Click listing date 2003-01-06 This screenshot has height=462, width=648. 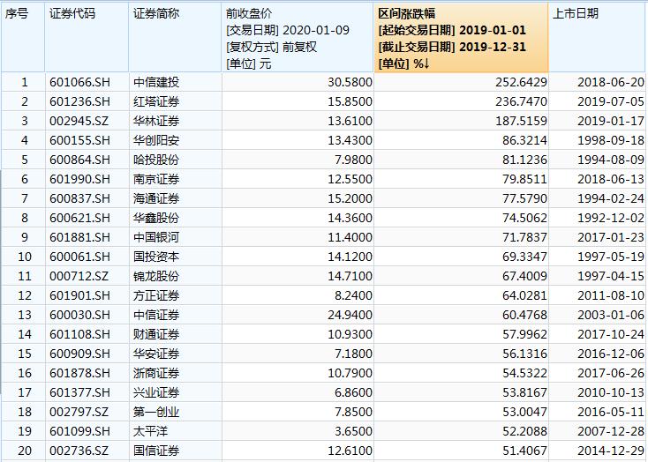[x=611, y=315]
